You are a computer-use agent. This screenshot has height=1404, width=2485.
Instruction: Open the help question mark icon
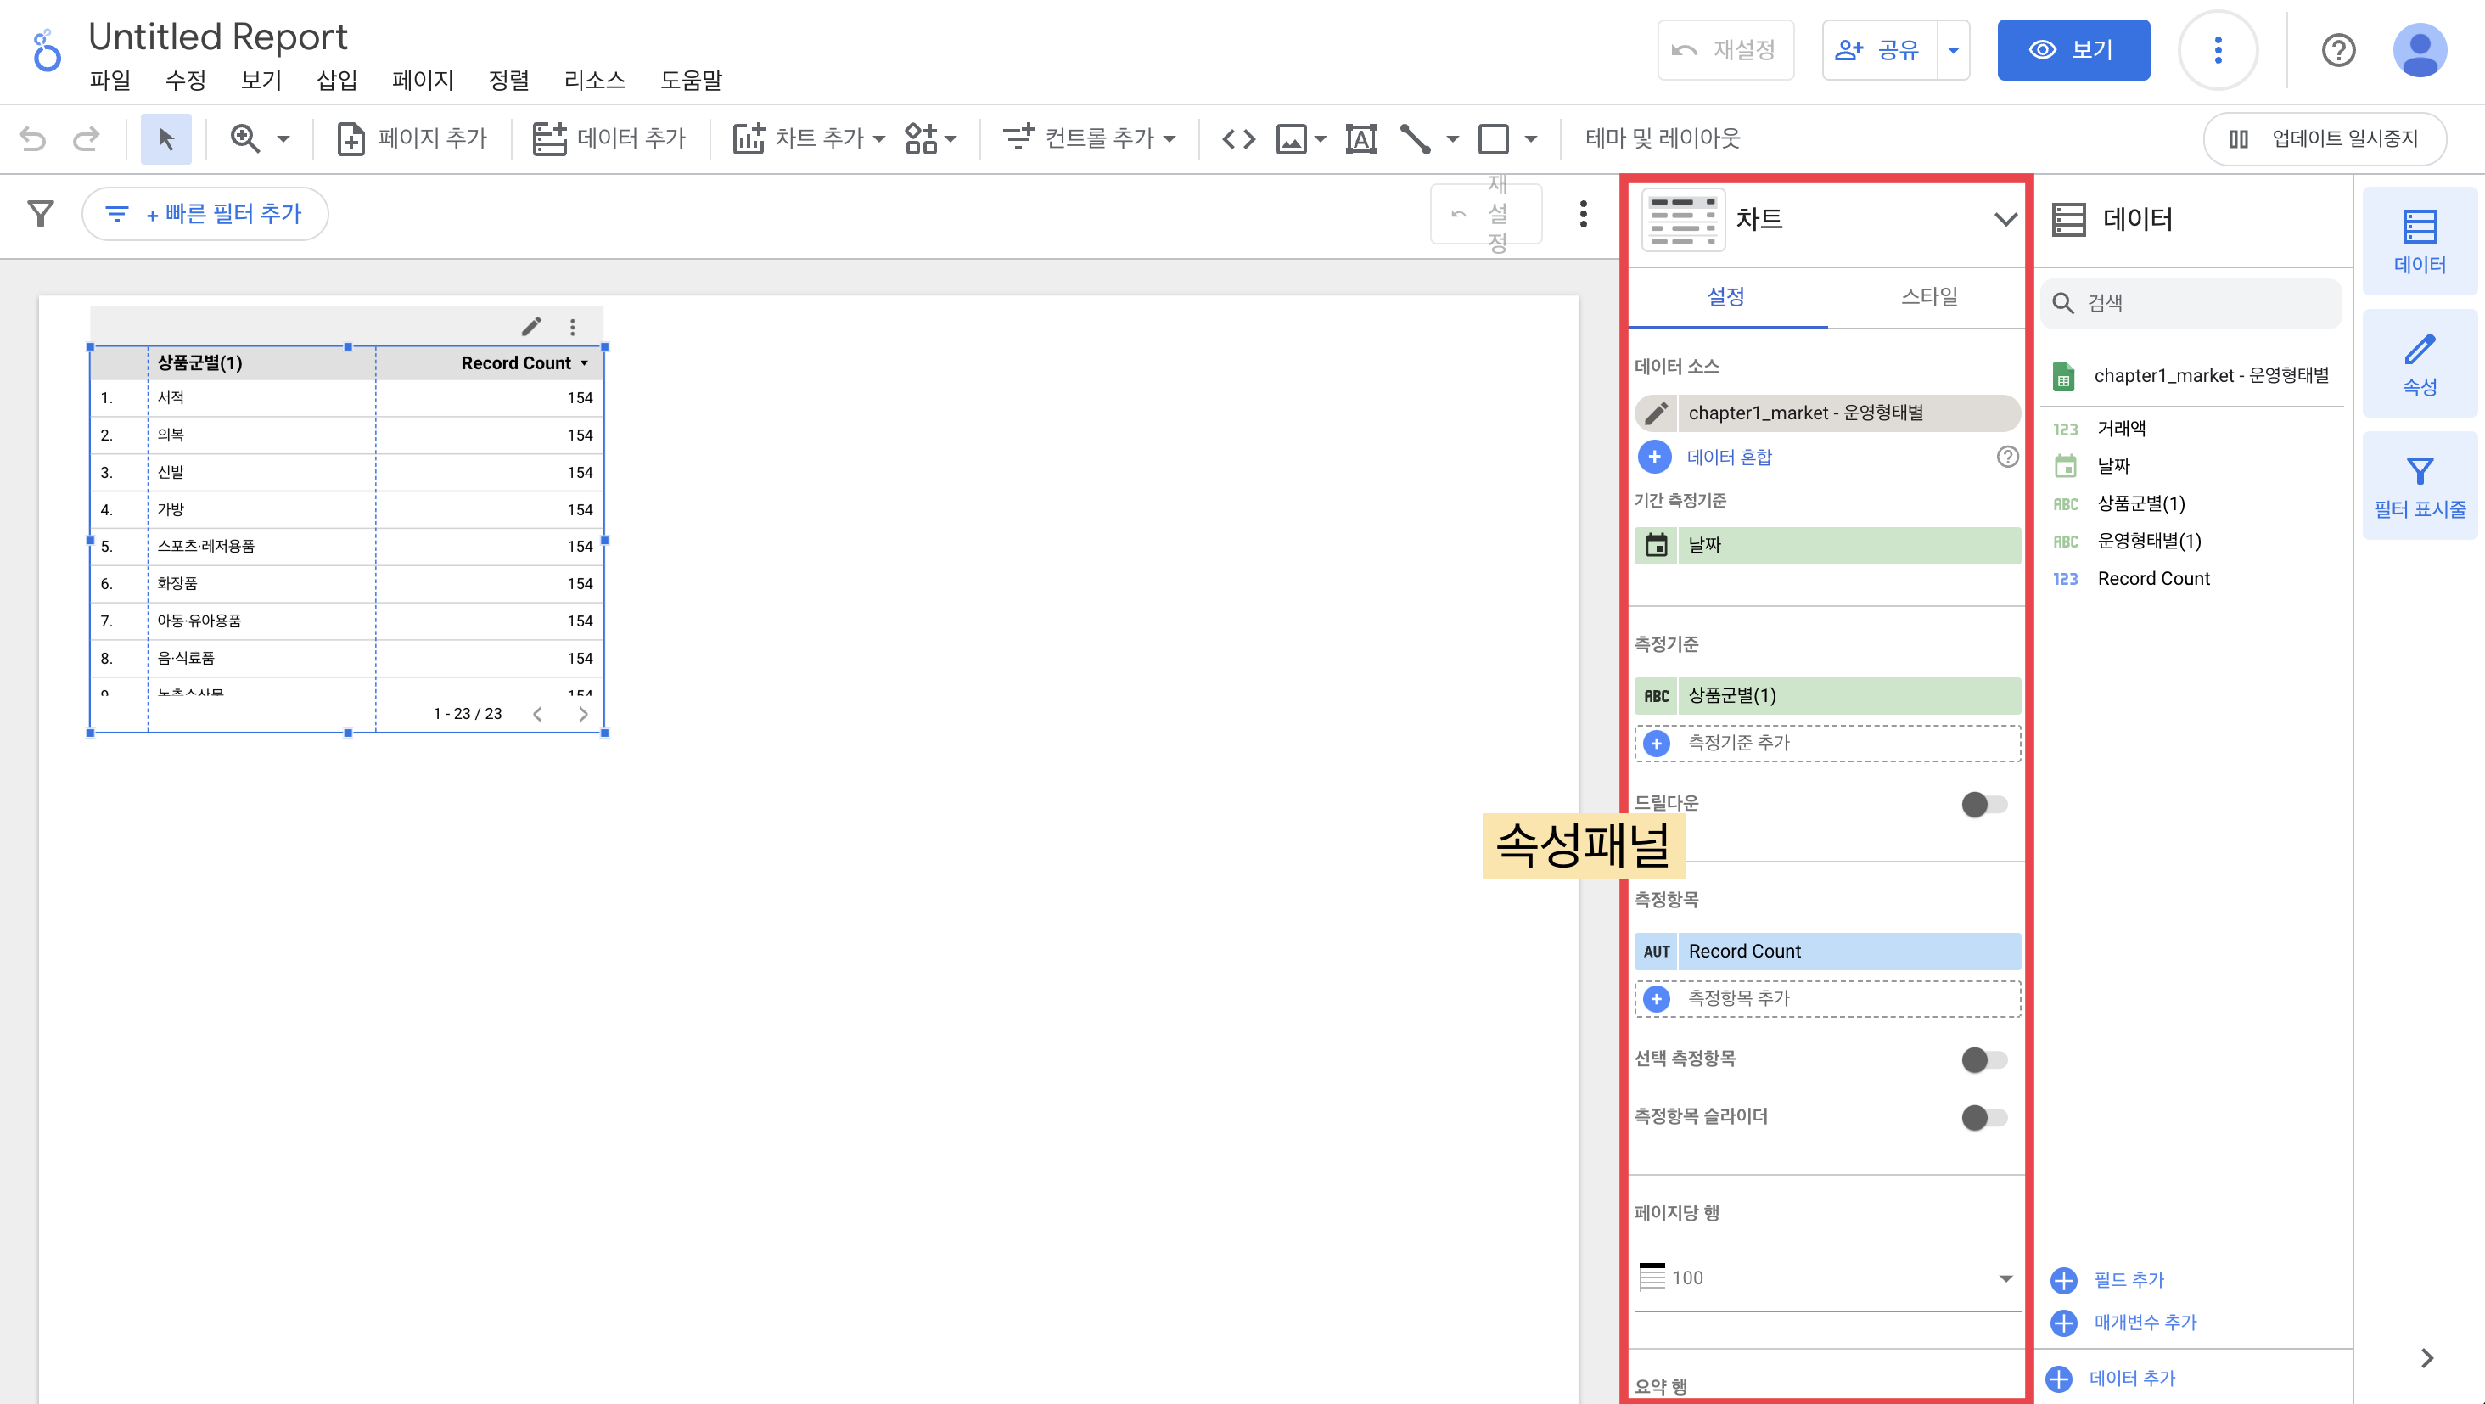[x=2337, y=50]
